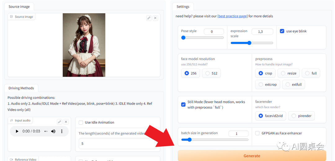Image resolution: width=335 pixels, height=161 pixels.
Task: Switch to the Driving Methods tab
Action: click(x=21, y=88)
